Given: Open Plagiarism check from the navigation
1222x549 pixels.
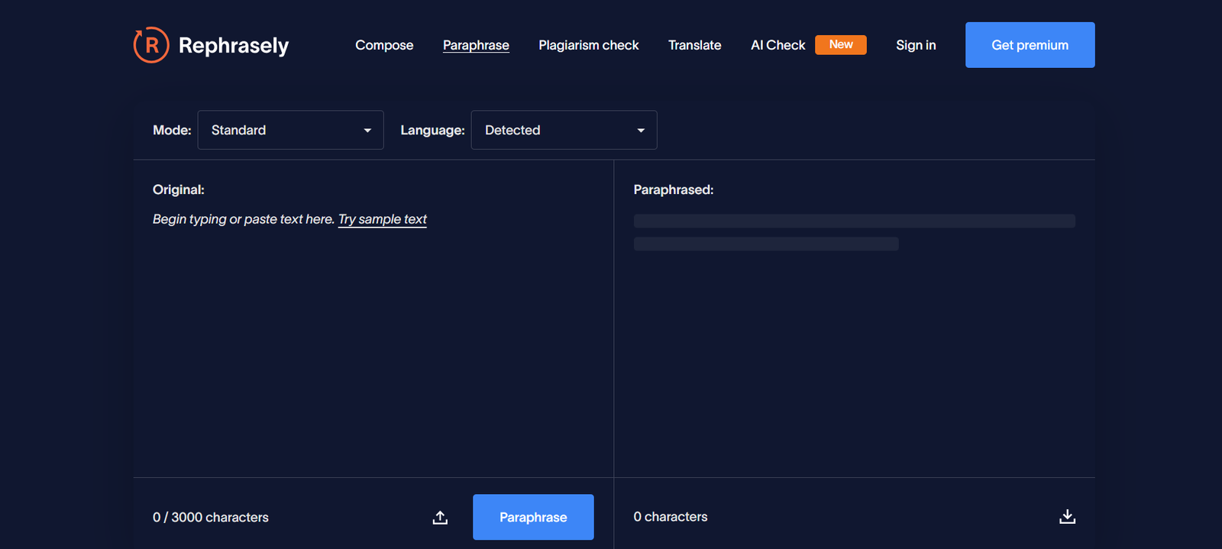Looking at the screenshot, I should click(588, 45).
